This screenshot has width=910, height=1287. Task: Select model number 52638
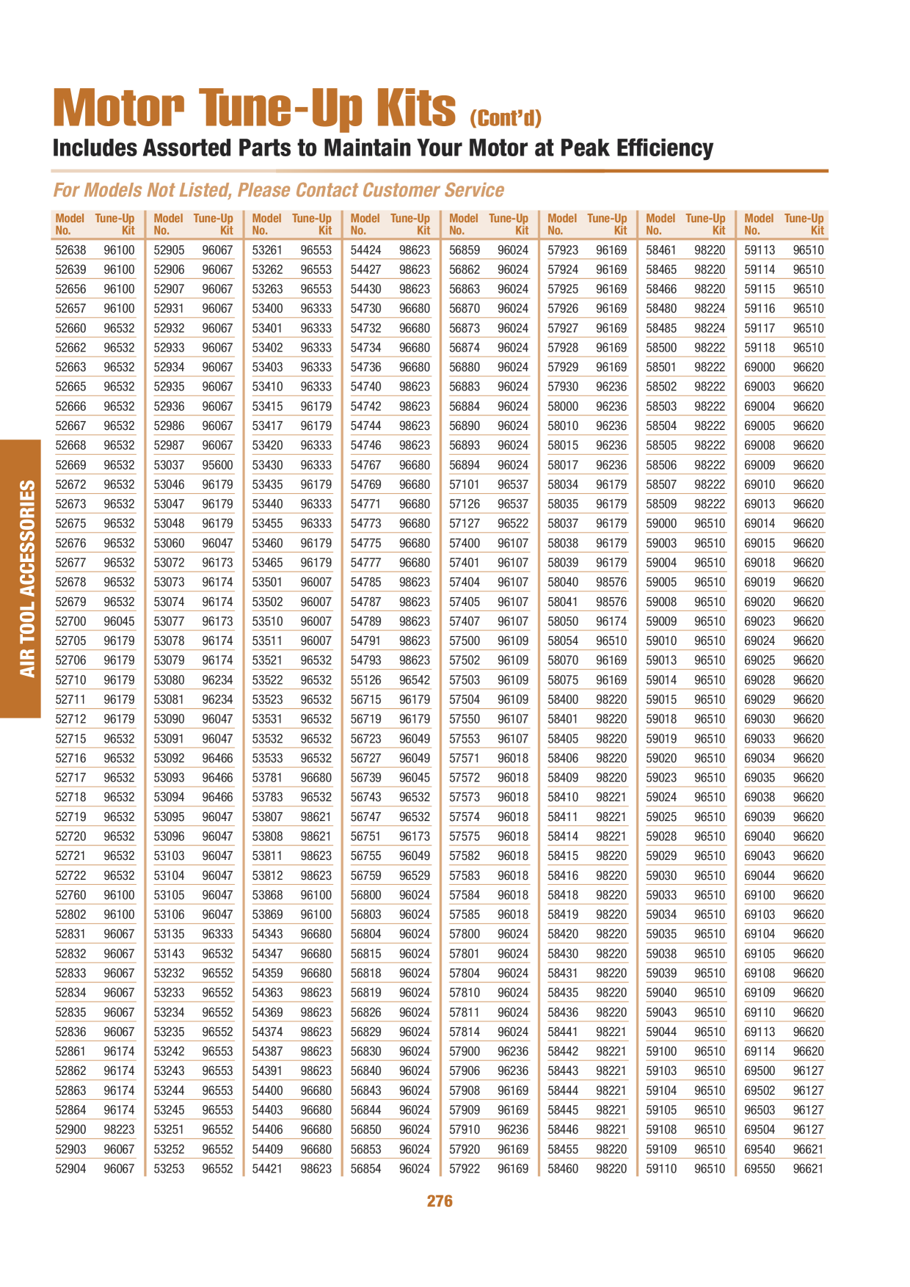70,250
